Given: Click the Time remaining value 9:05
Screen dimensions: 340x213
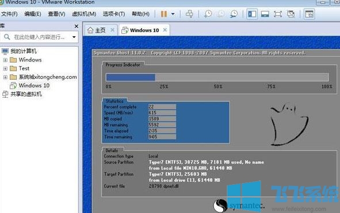Looking at the screenshot, I should coord(162,137).
